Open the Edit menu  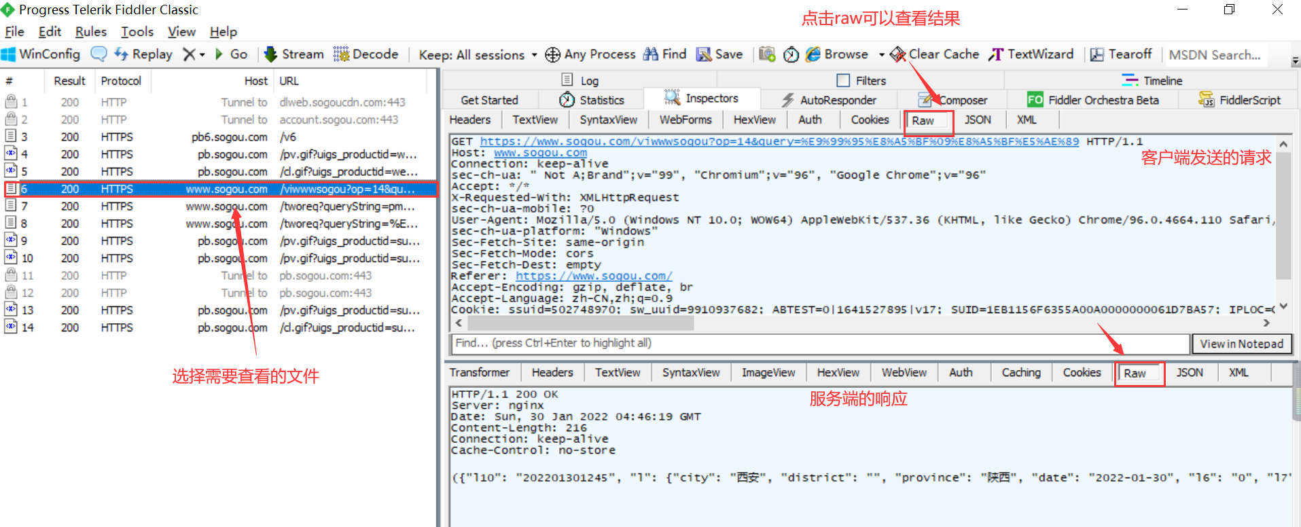50,32
